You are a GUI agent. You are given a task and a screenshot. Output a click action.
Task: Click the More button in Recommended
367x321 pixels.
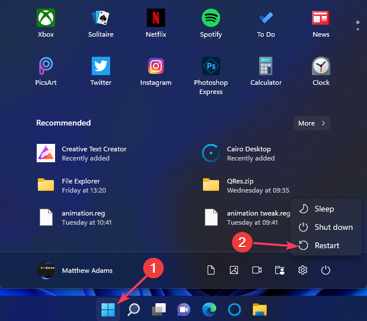tap(312, 123)
